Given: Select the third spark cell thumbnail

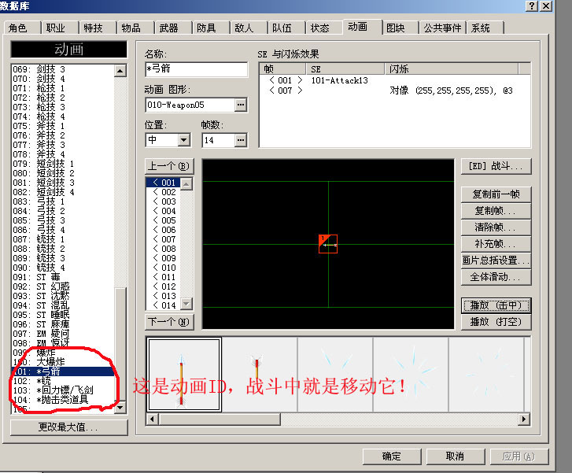Looking at the screenshot, I should pyautogui.click(x=335, y=374).
